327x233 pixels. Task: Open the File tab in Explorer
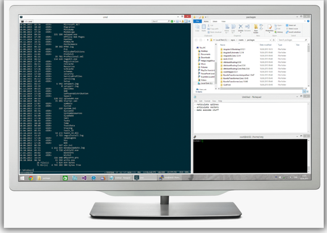pyautogui.click(x=197, y=21)
